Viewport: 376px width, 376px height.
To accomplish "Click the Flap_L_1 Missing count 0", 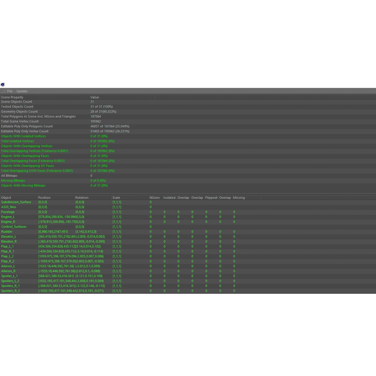I will point(234,246).
